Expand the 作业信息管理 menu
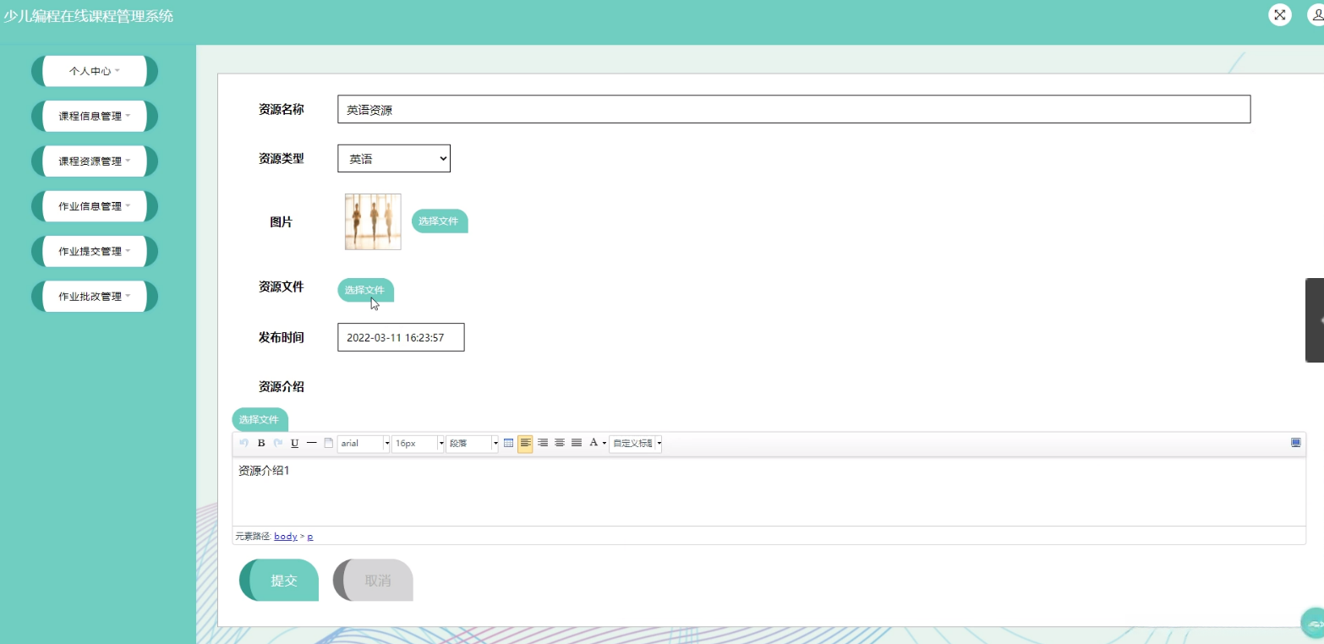This screenshot has height=644, width=1324. 95,206
